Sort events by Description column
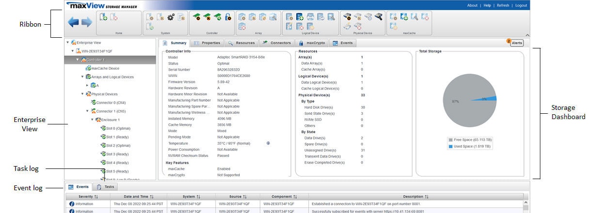 416,197
